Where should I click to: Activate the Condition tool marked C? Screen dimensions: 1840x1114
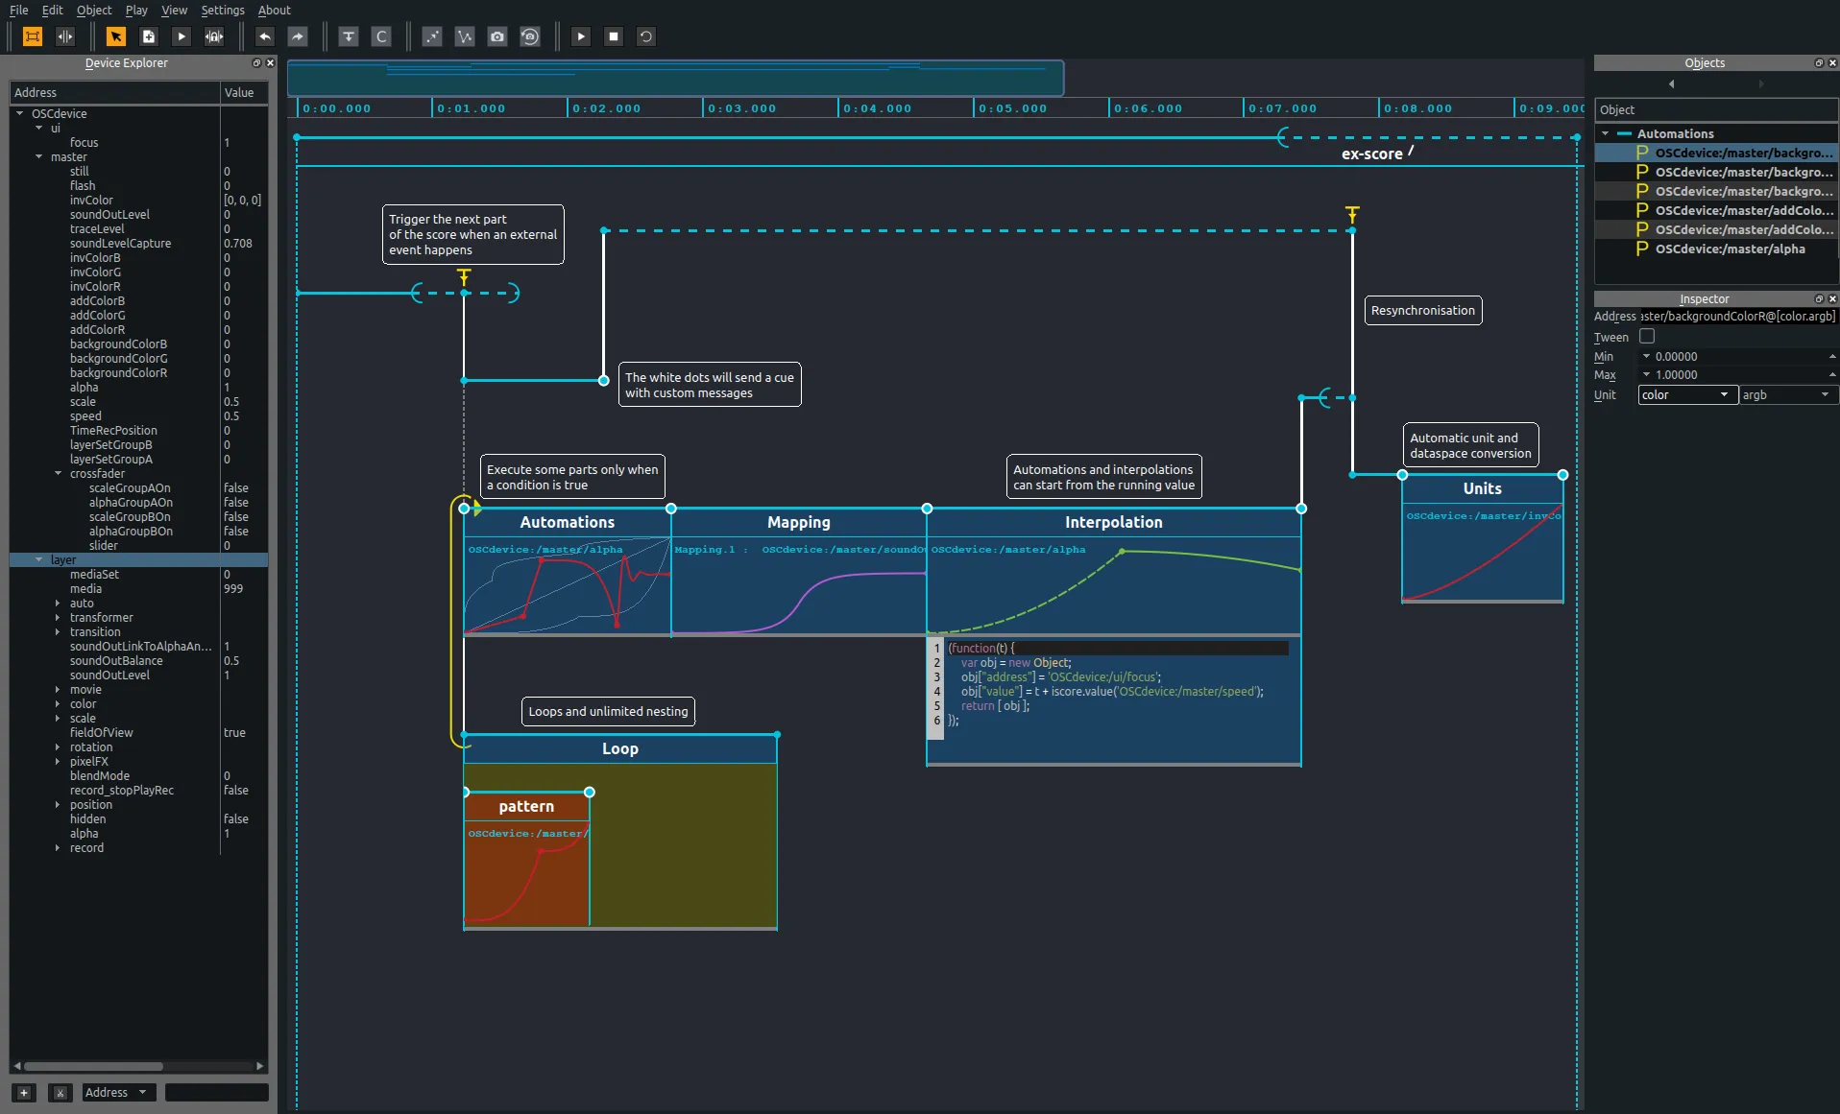click(x=381, y=37)
